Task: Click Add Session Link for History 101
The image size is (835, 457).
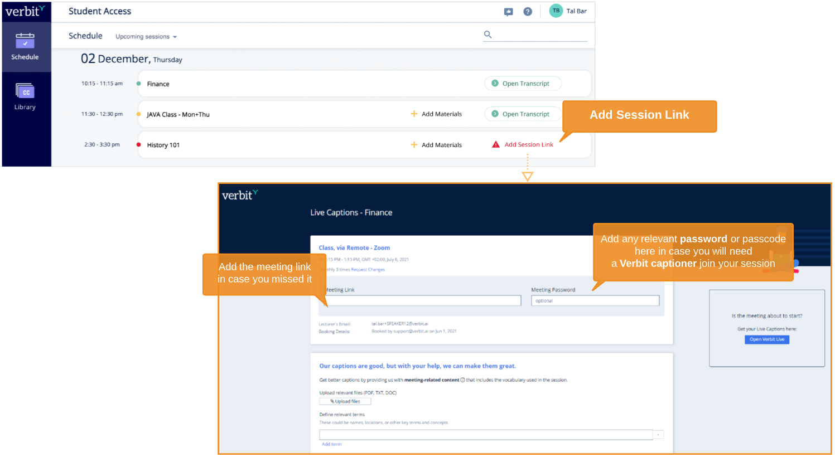Action: (x=528, y=144)
